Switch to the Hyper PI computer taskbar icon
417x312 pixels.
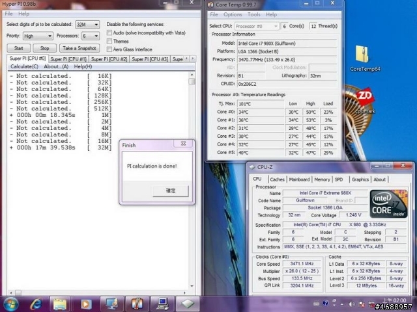tap(162, 304)
